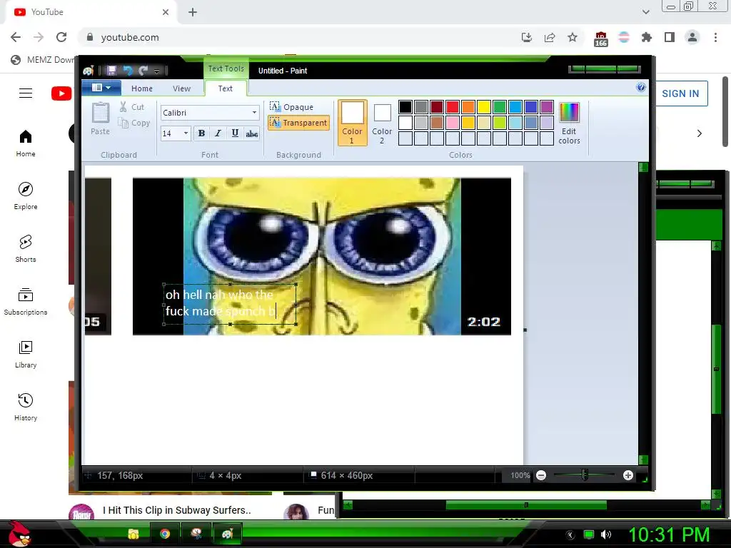
Task: Click the install app icon in address bar
Action: pos(527,37)
